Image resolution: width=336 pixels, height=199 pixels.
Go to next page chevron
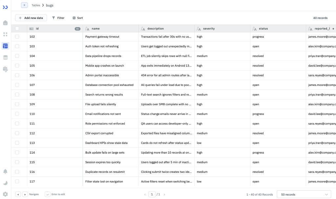point(164,194)
